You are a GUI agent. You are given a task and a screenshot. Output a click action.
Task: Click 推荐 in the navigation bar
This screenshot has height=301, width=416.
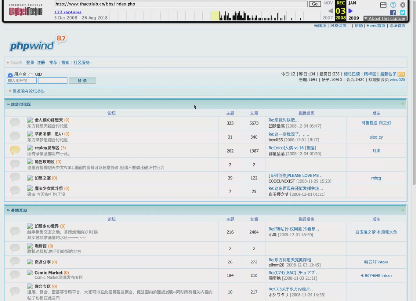(x=53, y=63)
